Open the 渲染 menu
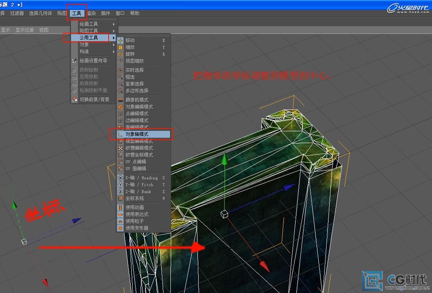The width and height of the screenshot is (432, 293). point(91,13)
